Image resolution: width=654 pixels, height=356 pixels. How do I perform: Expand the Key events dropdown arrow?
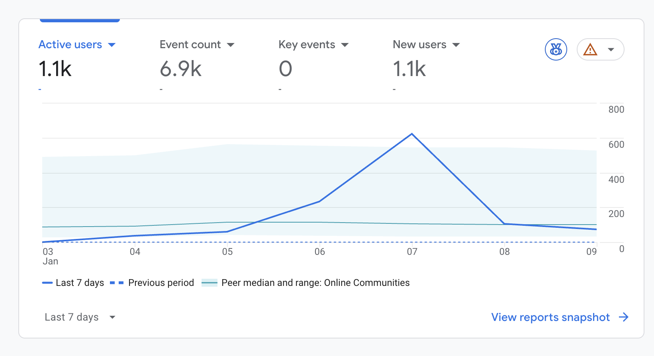[345, 45]
